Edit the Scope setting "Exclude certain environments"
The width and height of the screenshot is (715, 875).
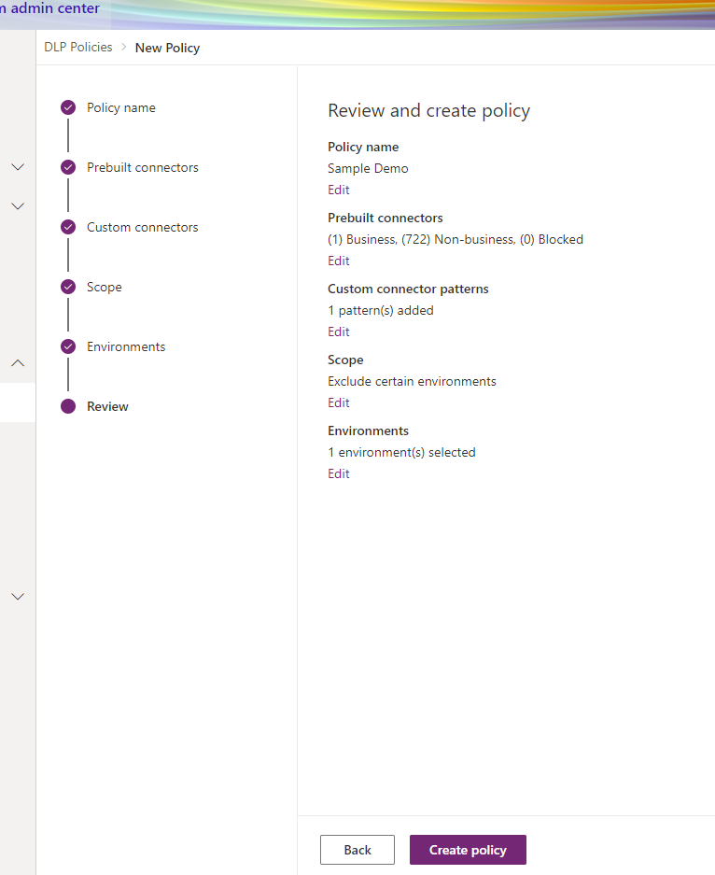click(x=339, y=402)
